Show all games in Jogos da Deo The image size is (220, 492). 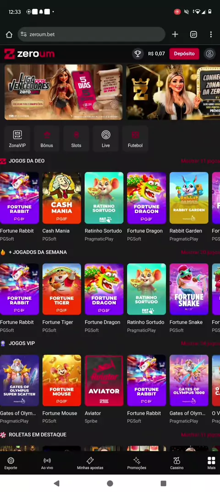click(x=200, y=161)
